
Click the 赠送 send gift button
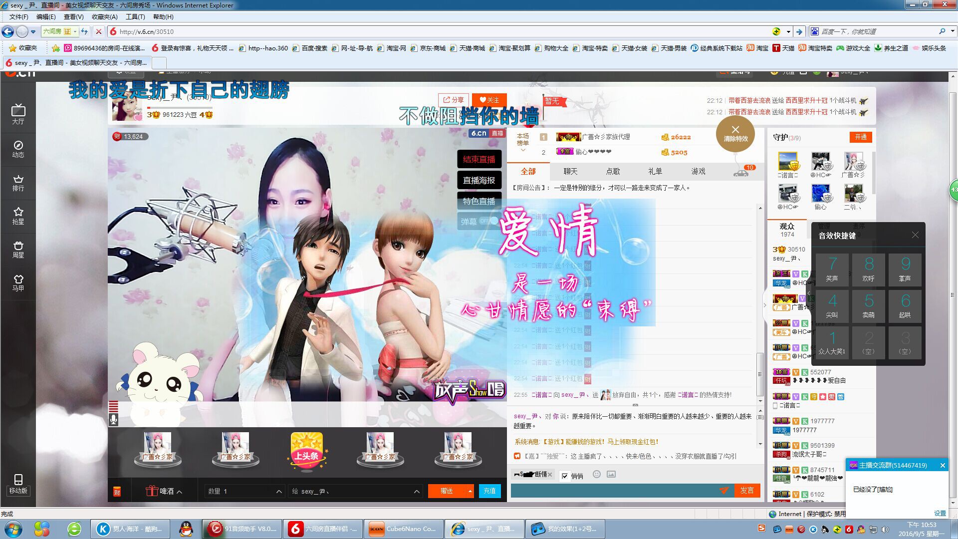click(447, 491)
